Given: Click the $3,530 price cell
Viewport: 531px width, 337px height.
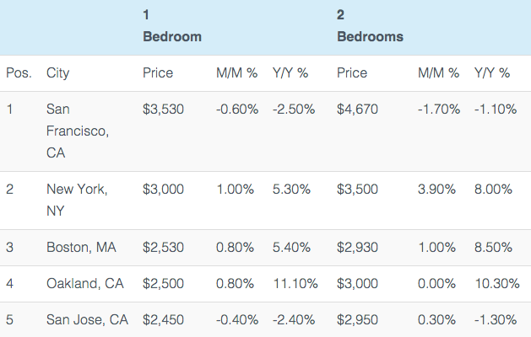Looking at the screenshot, I should 164,110.
